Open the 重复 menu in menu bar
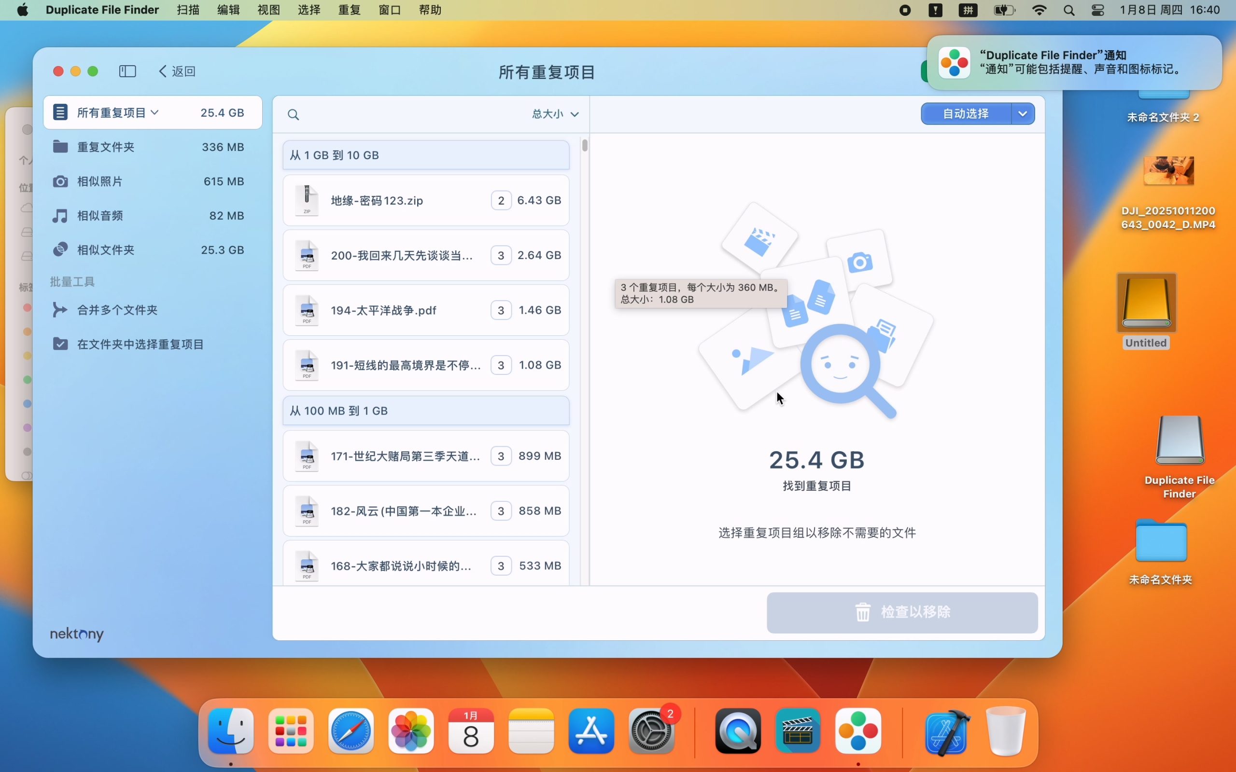This screenshot has width=1236, height=772. click(350, 10)
